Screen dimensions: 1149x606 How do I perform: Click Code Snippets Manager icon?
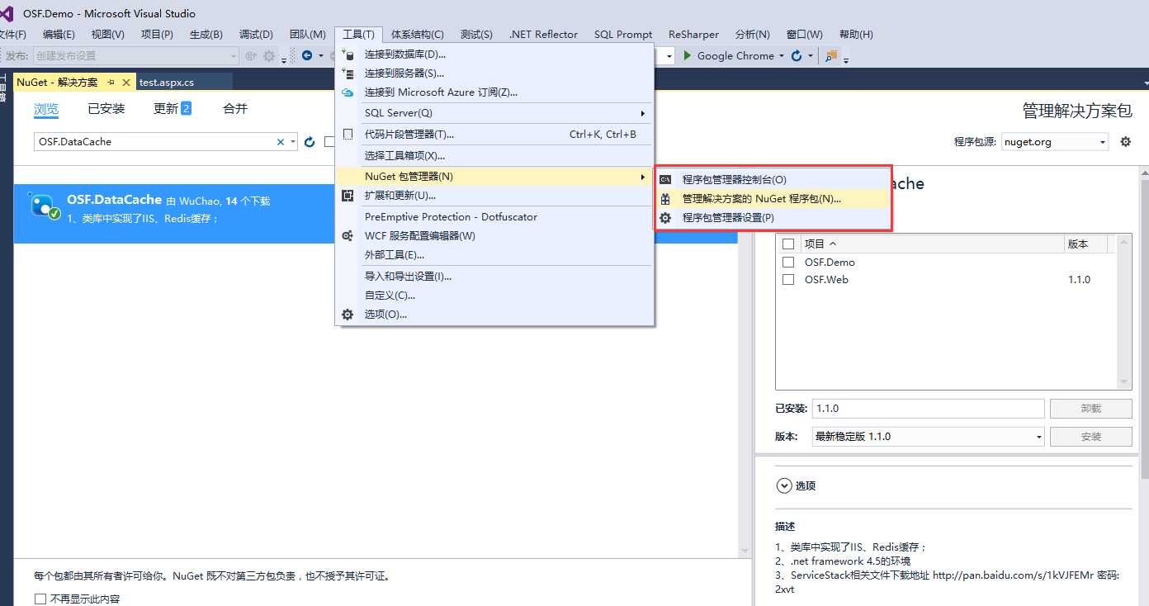[x=348, y=134]
